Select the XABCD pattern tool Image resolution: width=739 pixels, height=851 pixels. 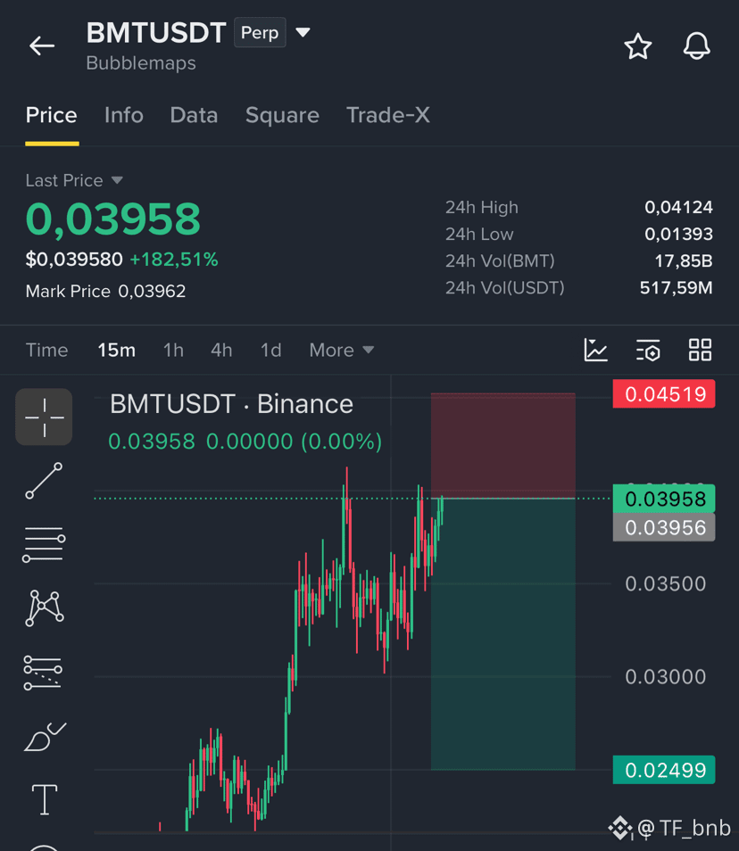pyautogui.click(x=44, y=607)
